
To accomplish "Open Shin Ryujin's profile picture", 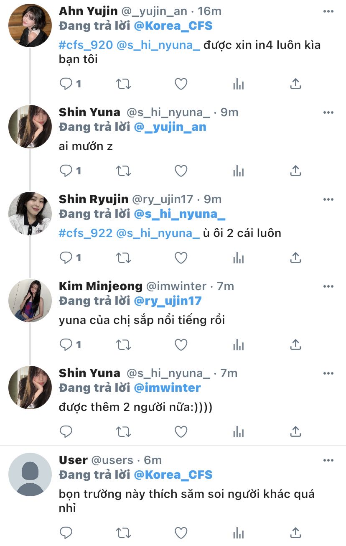I will [x=30, y=214].
